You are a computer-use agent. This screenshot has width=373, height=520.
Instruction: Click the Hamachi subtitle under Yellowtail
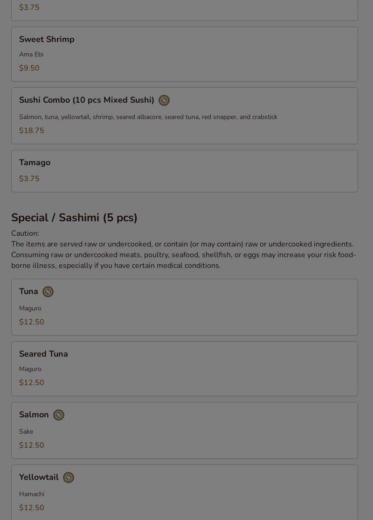32,494
